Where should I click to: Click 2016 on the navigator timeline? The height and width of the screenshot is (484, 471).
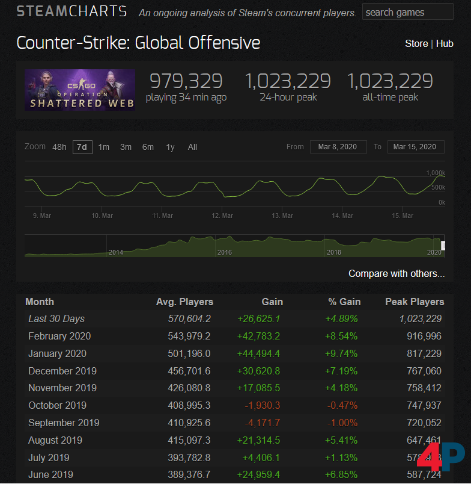224,252
